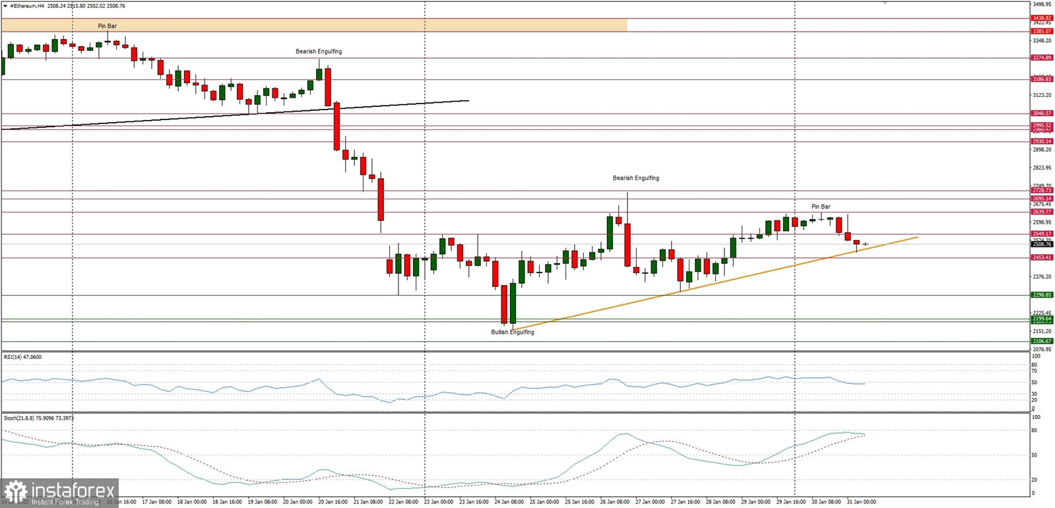Click the 2453.41 price level label
The image size is (1055, 508).
pyautogui.click(x=1042, y=257)
